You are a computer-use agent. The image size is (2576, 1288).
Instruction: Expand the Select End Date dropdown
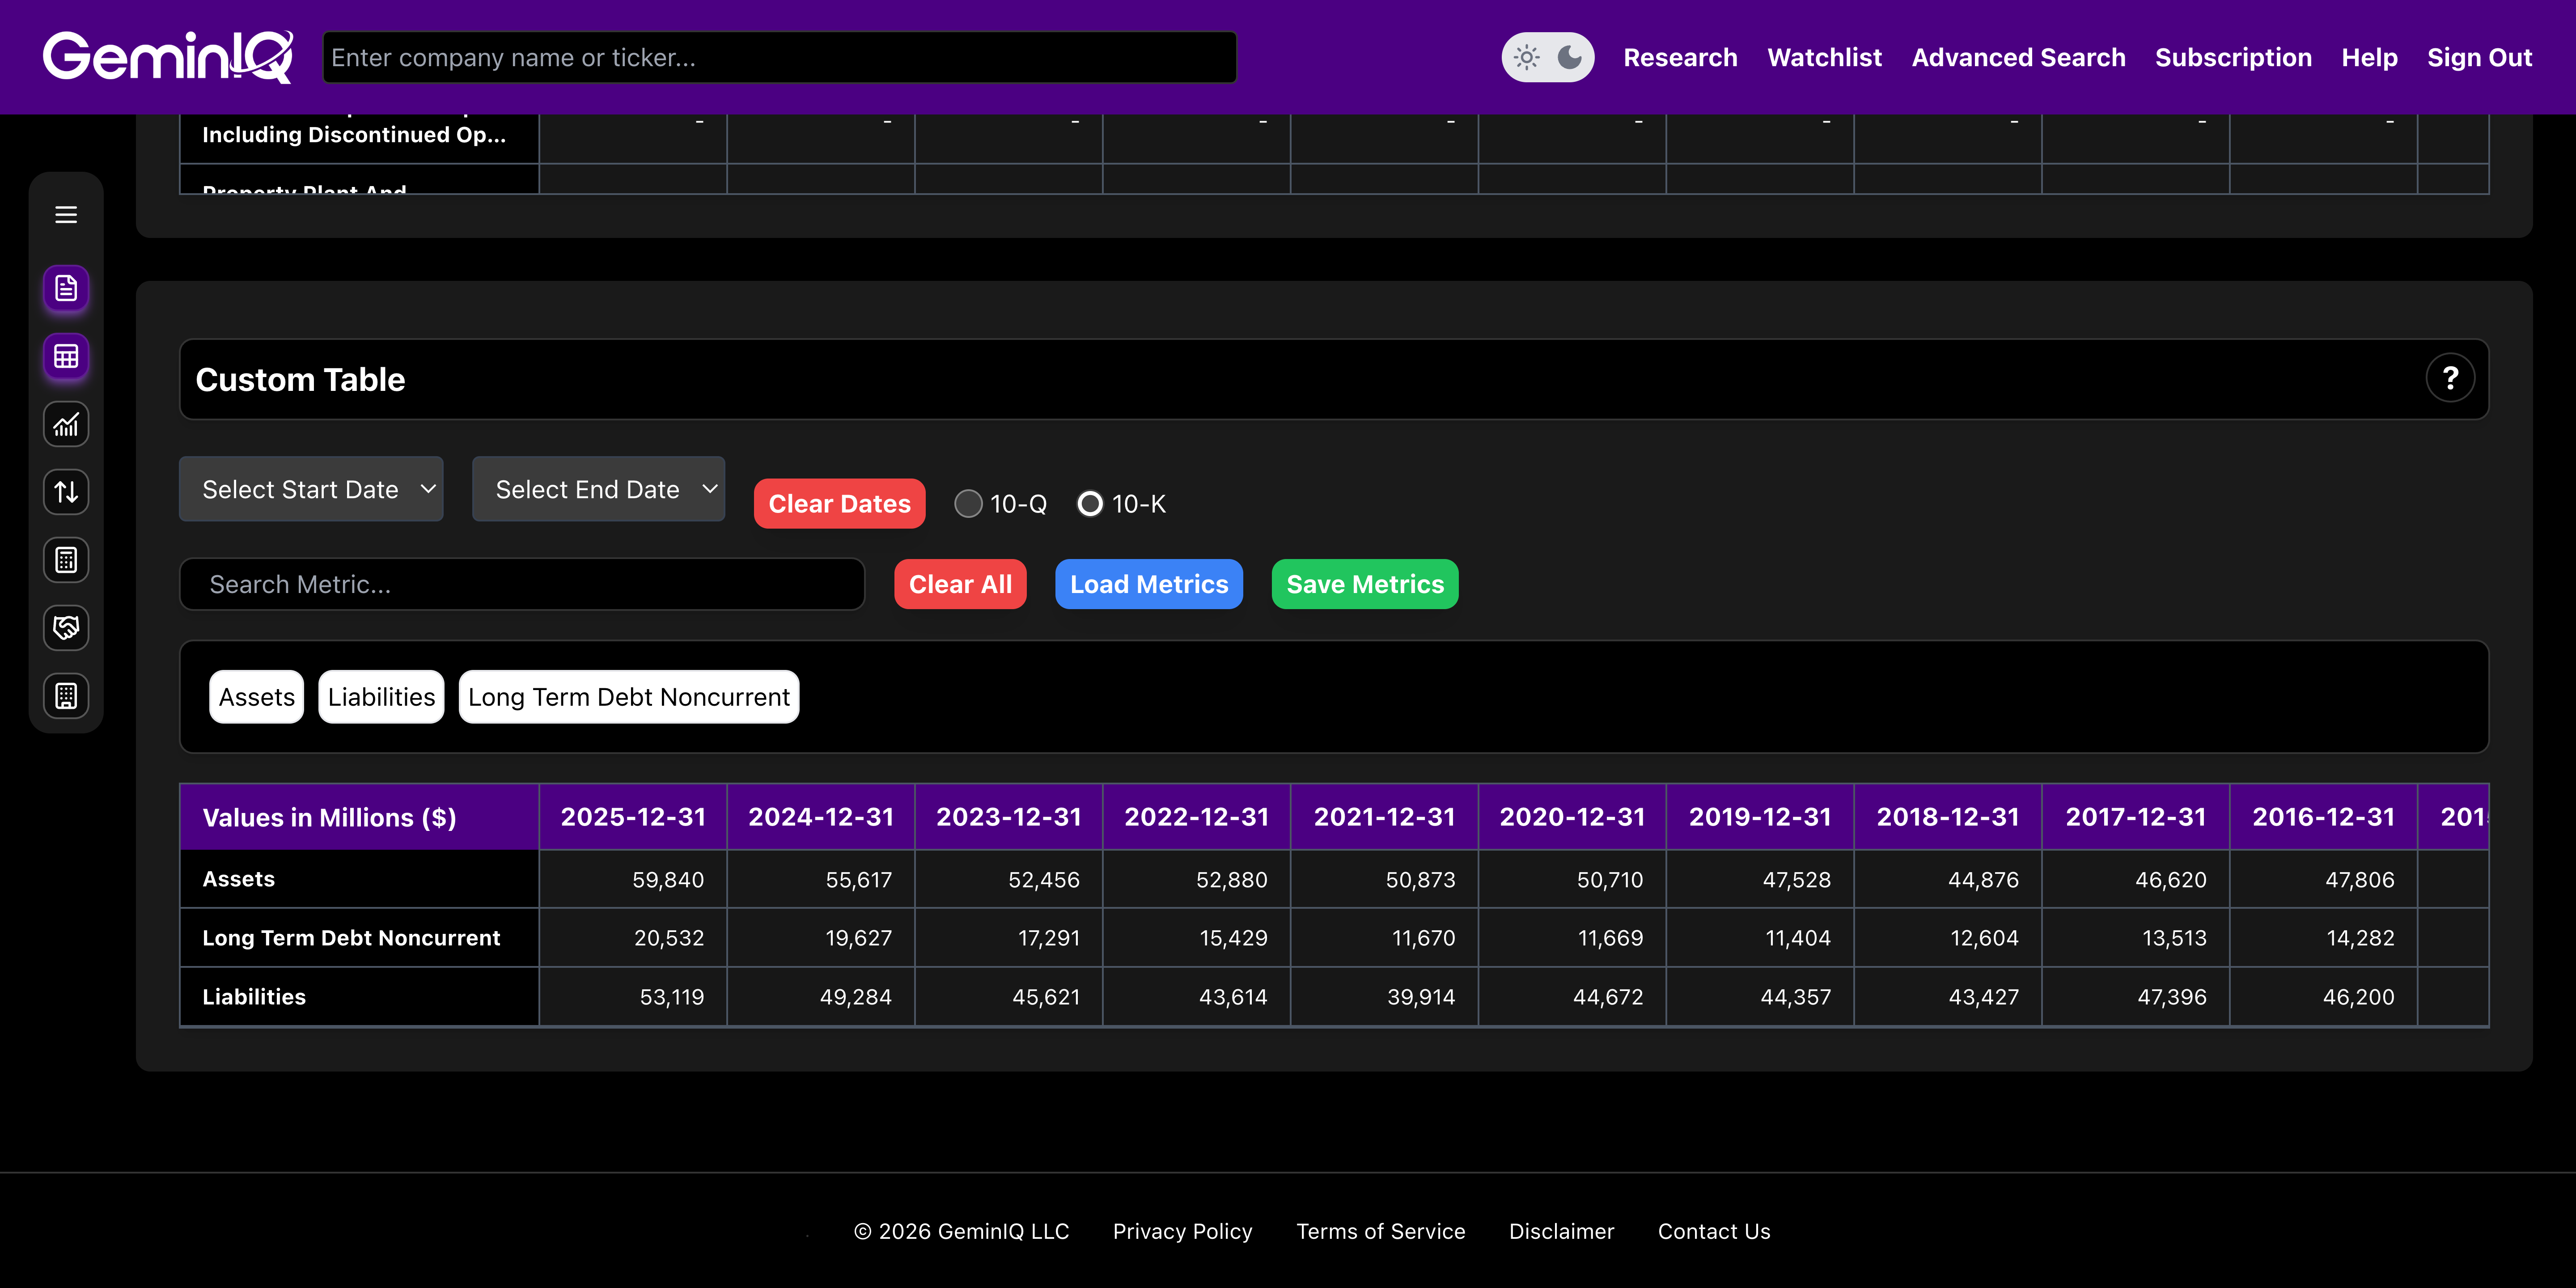click(x=598, y=489)
